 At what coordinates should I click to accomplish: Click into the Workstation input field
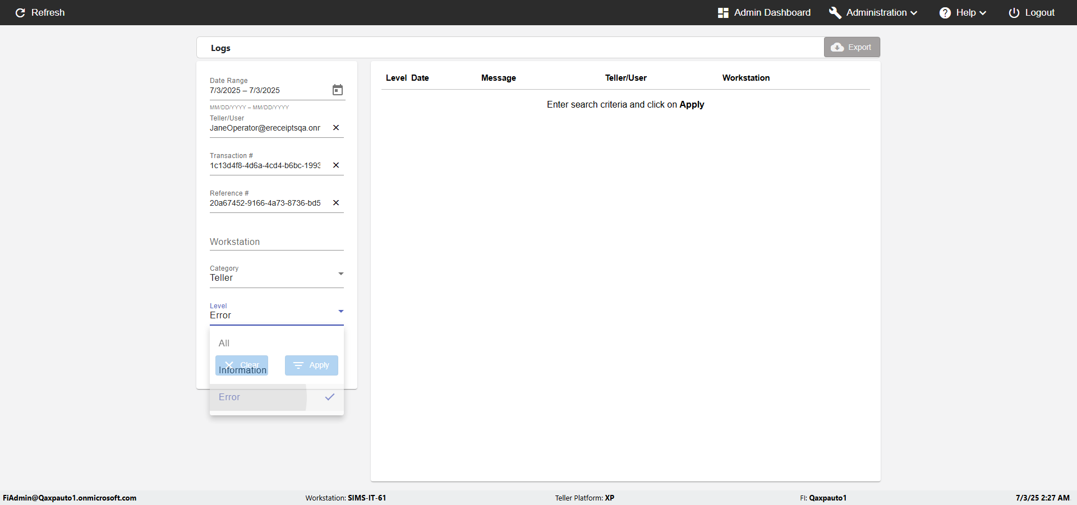(277, 242)
